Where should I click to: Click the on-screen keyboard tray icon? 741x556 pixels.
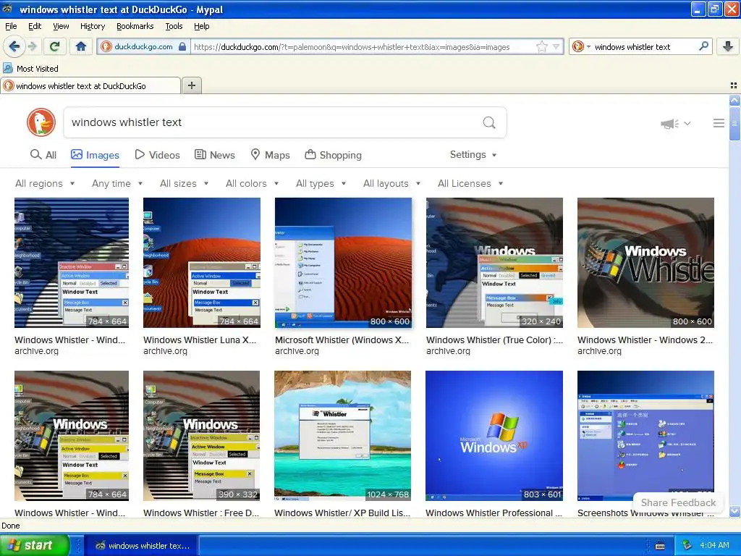click(660, 546)
